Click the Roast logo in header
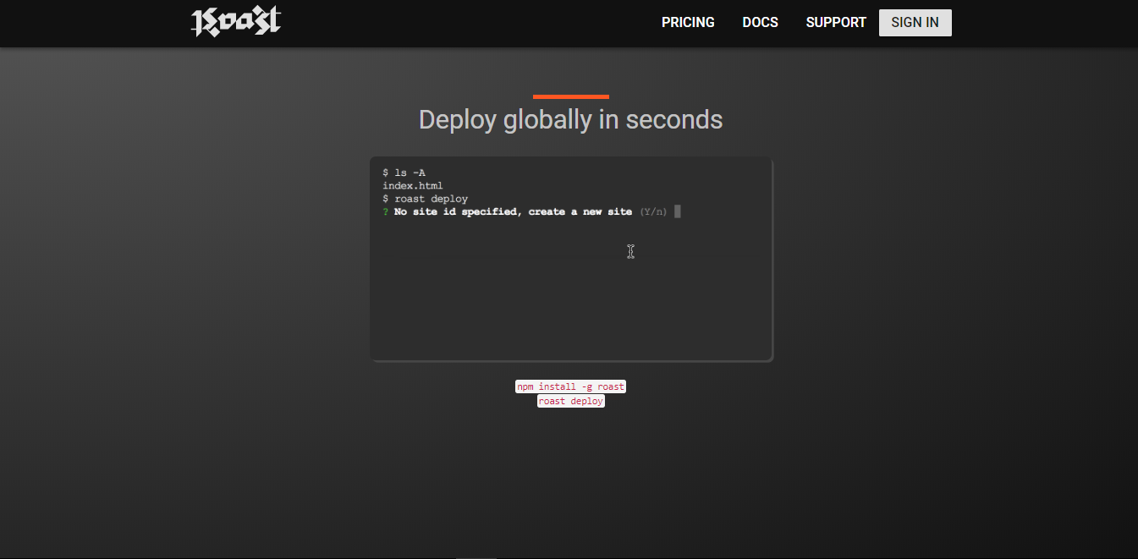 (x=235, y=22)
